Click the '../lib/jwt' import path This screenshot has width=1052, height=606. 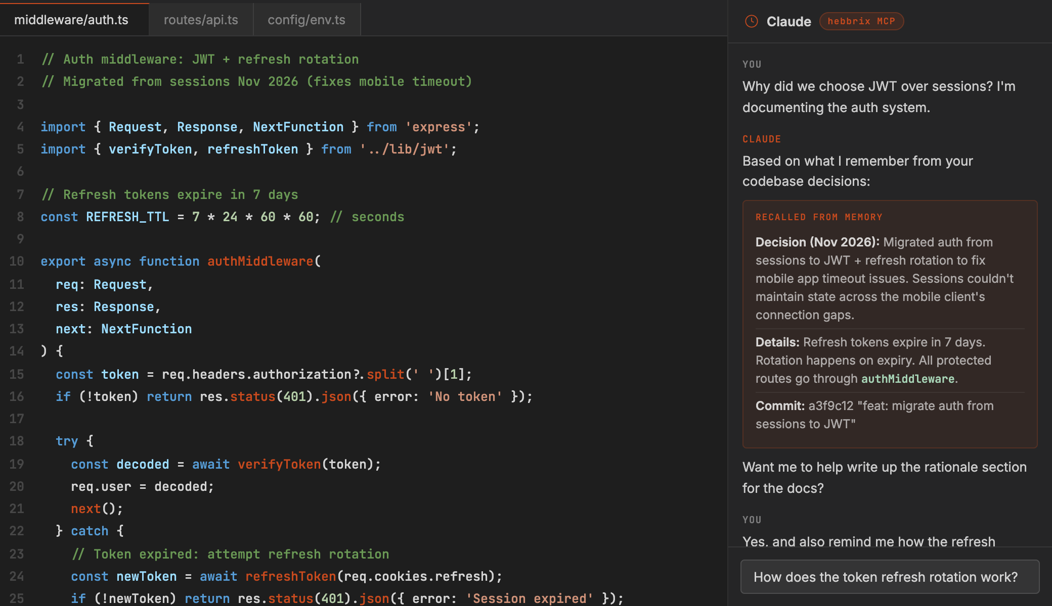[405, 149]
